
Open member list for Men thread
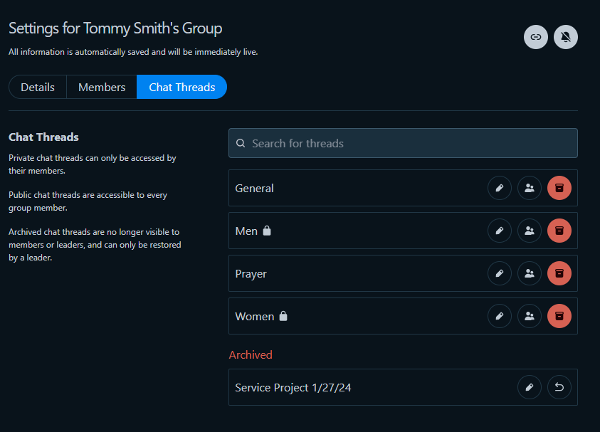530,231
